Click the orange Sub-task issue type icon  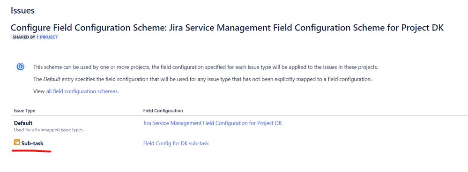click(17, 143)
